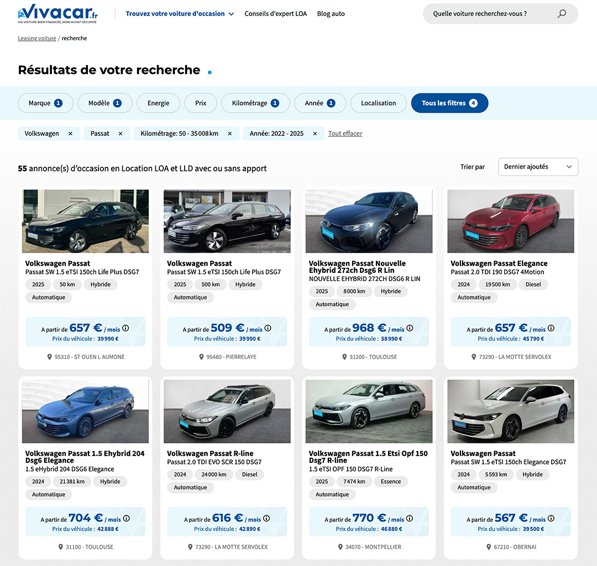The height and width of the screenshot is (566, 597).
Task: Clear the Kilométrage 50 - 35008 km filter
Action: tap(230, 134)
